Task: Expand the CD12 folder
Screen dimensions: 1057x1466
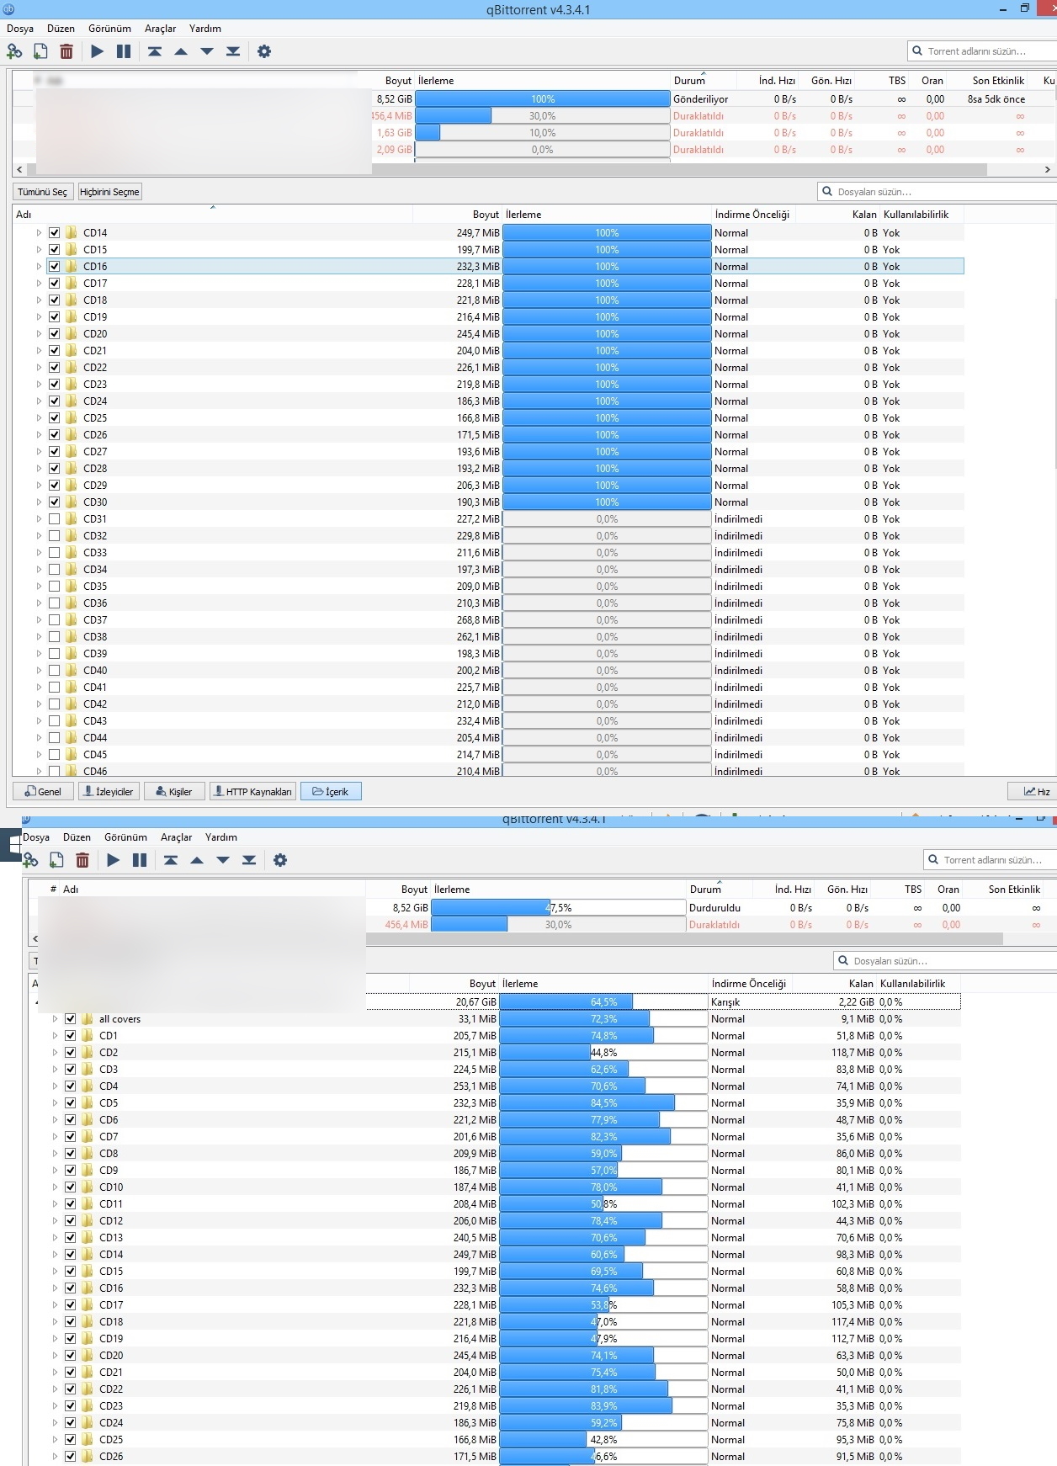Action: click(x=55, y=1221)
